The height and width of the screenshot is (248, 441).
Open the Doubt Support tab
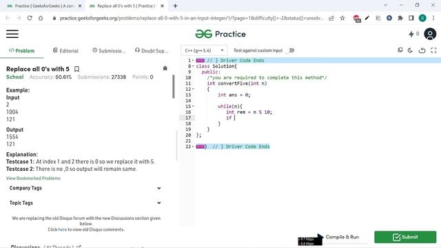[x=152, y=50]
